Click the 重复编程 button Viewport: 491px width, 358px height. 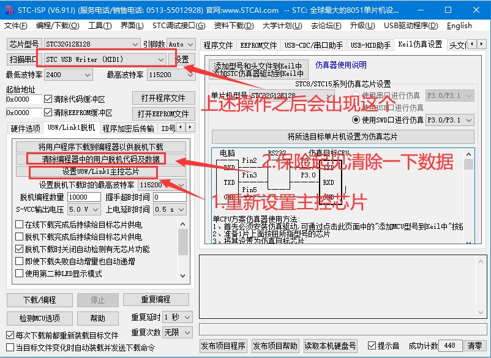coord(156,299)
